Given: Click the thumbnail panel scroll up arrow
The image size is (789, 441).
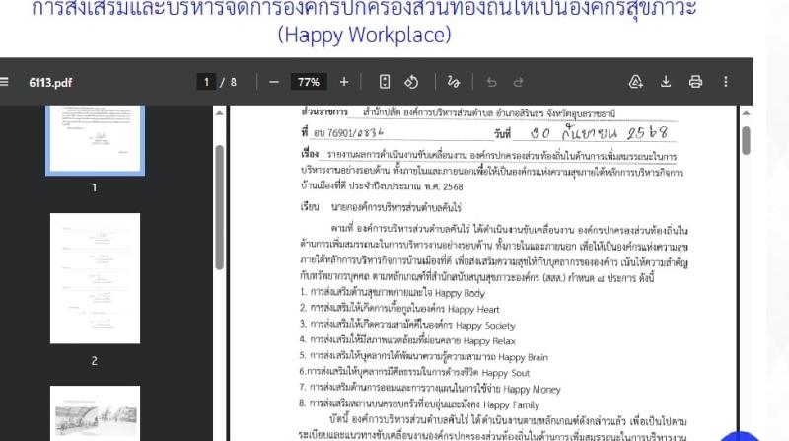Looking at the screenshot, I should pos(219,113).
